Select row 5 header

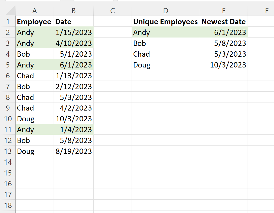[x=8, y=65]
